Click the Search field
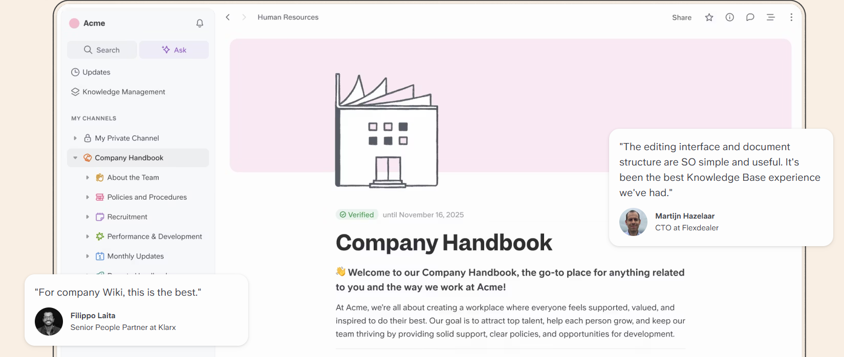This screenshot has height=357, width=844. point(102,50)
